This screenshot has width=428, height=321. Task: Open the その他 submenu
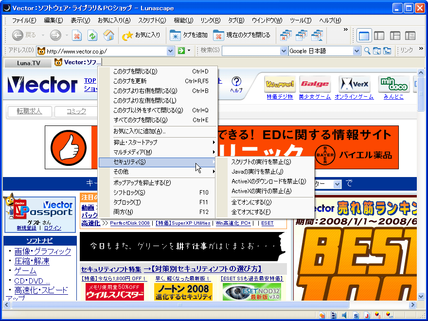(x=158, y=172)
